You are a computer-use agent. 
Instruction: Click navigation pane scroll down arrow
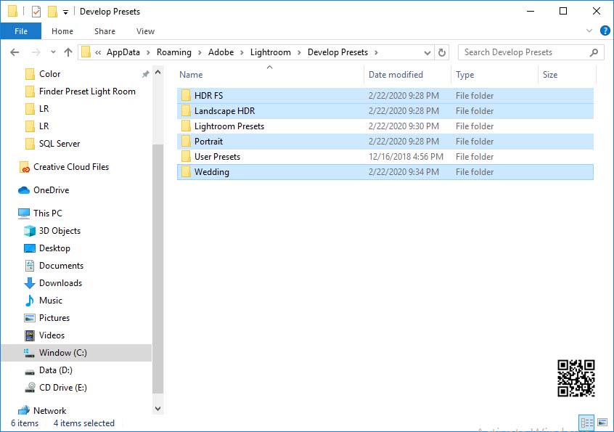coord(157,409)
